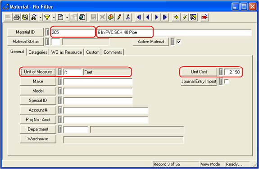Click the Account # input field
Screen dimensions: 259x169
106,110
